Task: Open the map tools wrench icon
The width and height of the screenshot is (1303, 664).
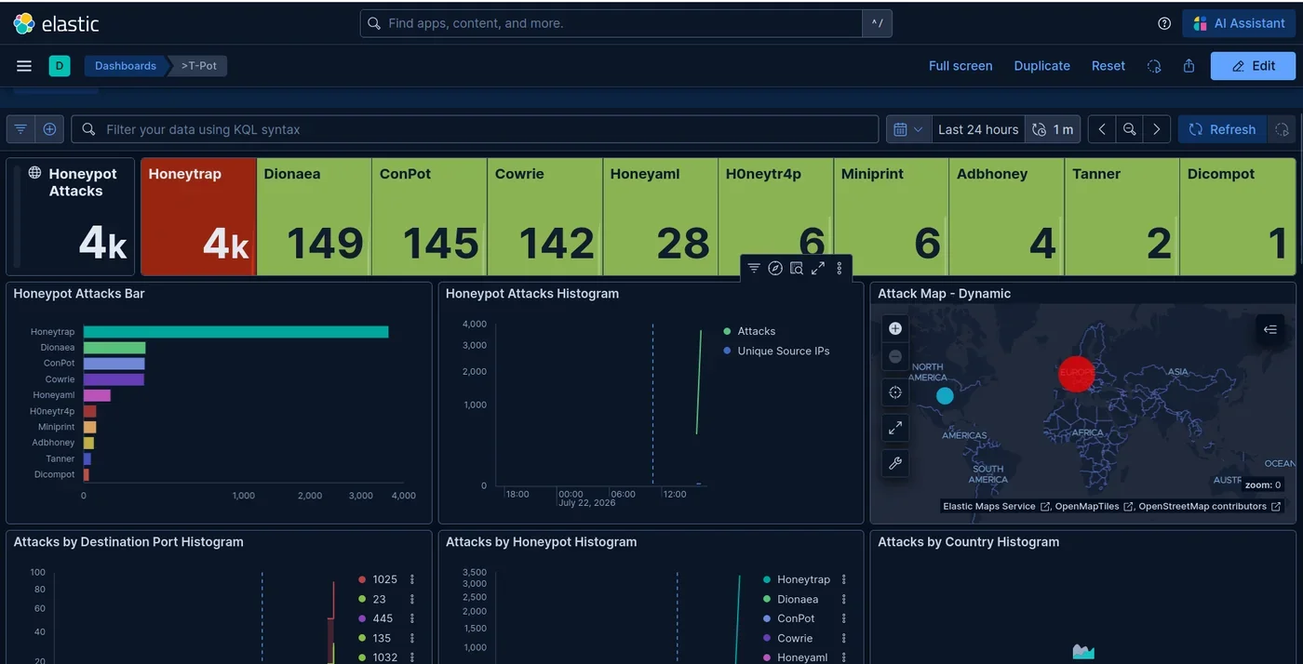Action: [x=895, y=463]
